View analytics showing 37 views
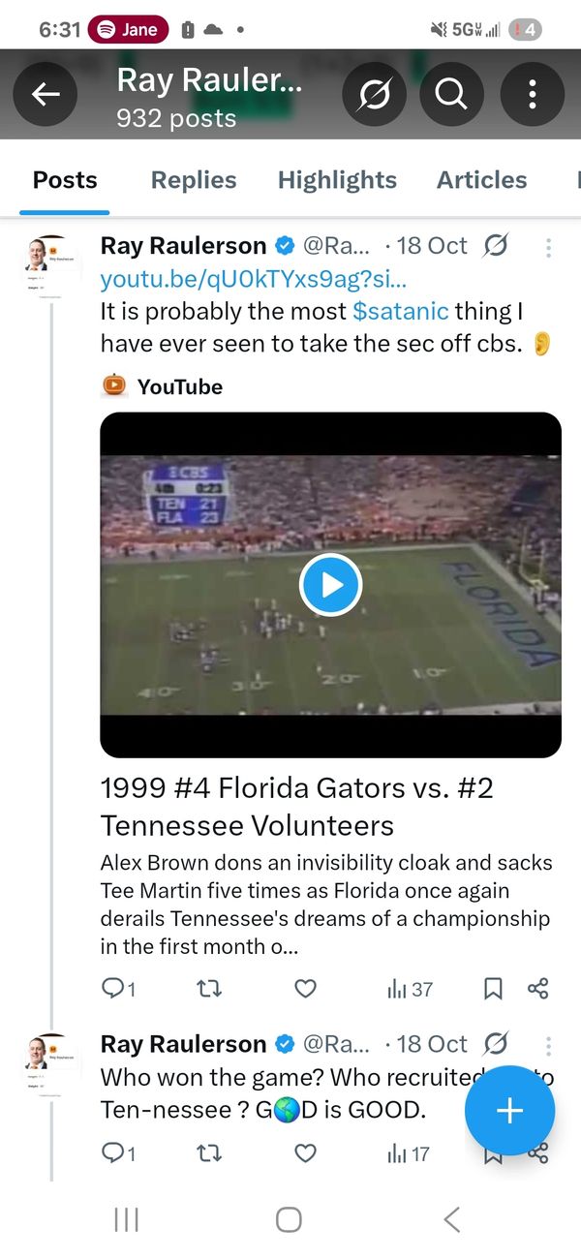The image size is (581, 1259). click(410, 989)
